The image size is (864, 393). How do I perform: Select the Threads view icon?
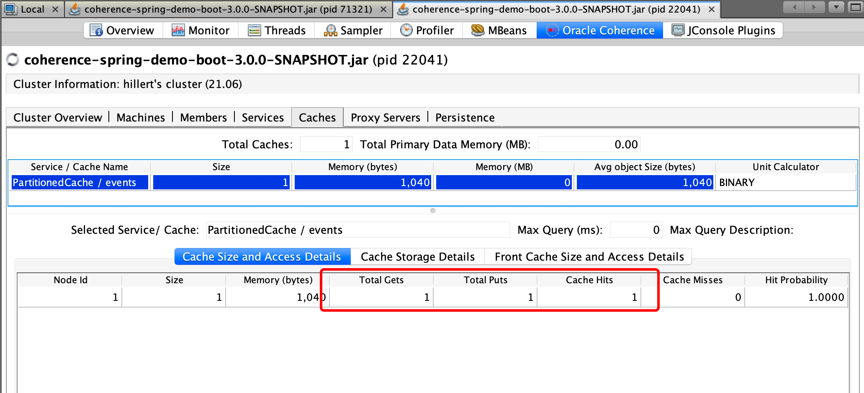(x=254, y=31)
